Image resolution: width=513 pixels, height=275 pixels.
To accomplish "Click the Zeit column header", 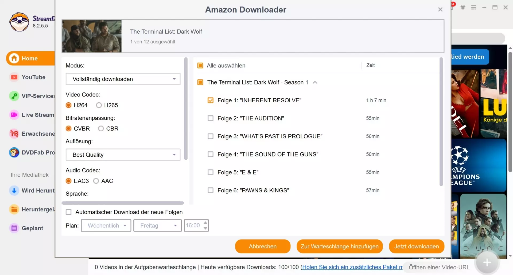I will tap(370, 65).
